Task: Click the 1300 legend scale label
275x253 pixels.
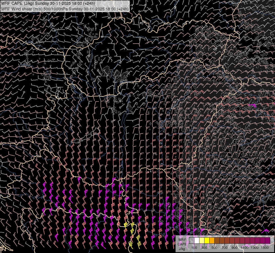Action: [x=255, y=248]
